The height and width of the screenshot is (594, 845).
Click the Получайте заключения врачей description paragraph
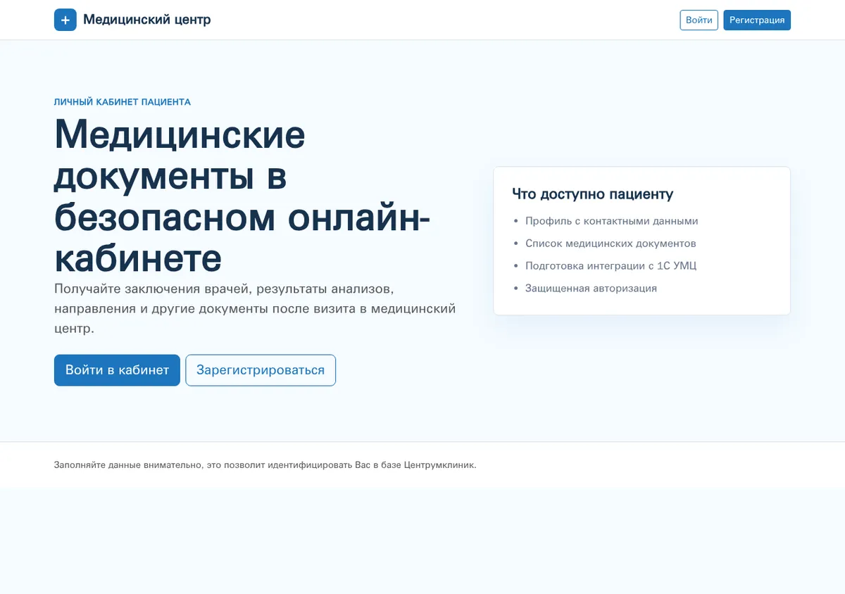pos(255,308)
